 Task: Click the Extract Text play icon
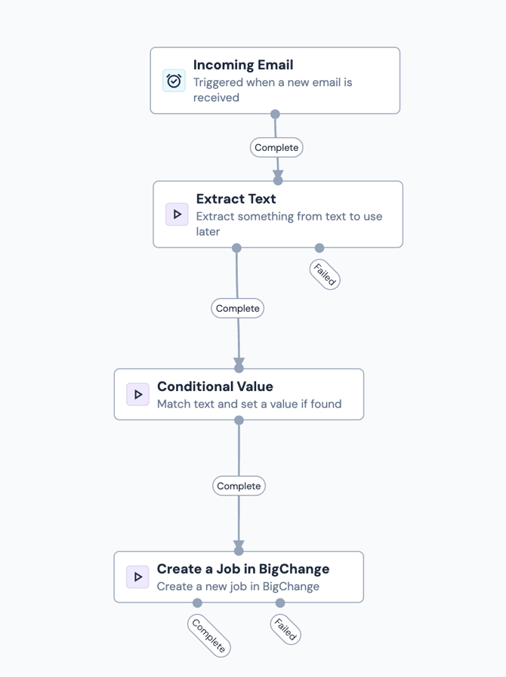[x=177, y=214]
